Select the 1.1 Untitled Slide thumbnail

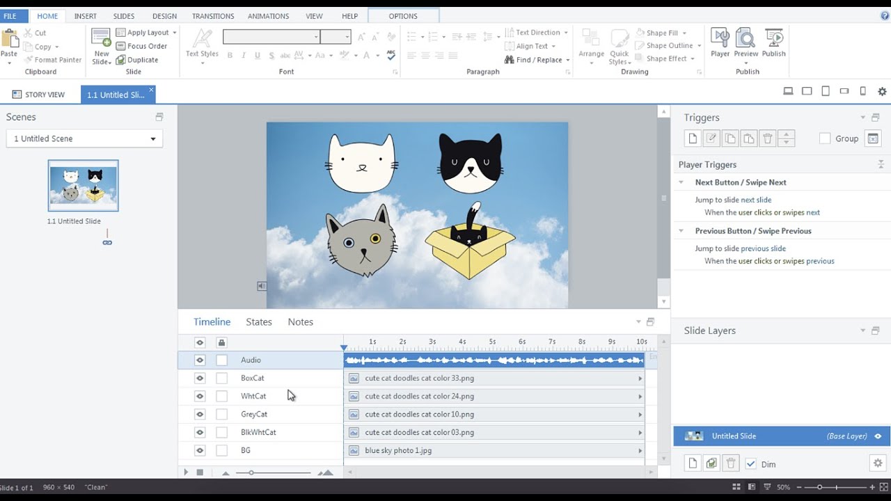83,186
